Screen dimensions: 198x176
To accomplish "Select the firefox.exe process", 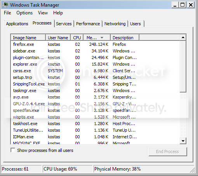I will click(x=96, y=44).
